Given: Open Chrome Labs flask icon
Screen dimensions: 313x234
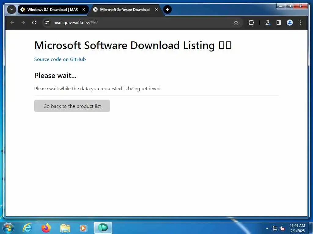Looking at the screenshot, I should coord(267,23).
